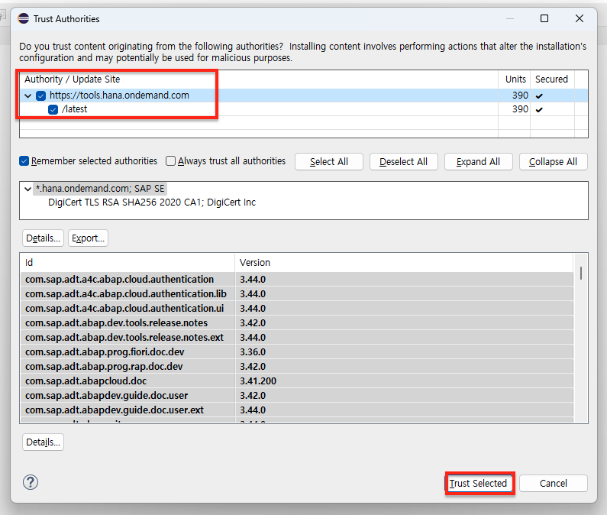This screenshot has width=607, height=515.
Task: Select the /latest row text
Action: (74, 109)
